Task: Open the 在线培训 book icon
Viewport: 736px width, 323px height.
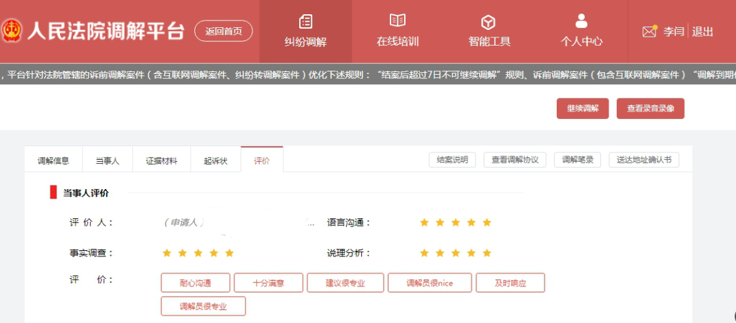Action: click(397, 21)
